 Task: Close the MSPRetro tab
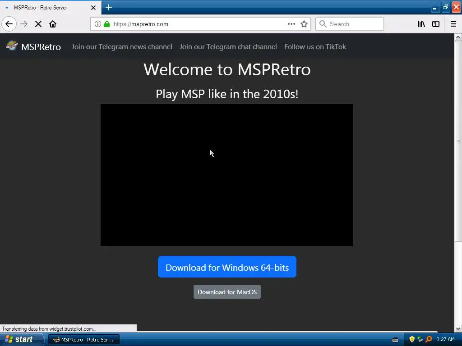(93, 8)
